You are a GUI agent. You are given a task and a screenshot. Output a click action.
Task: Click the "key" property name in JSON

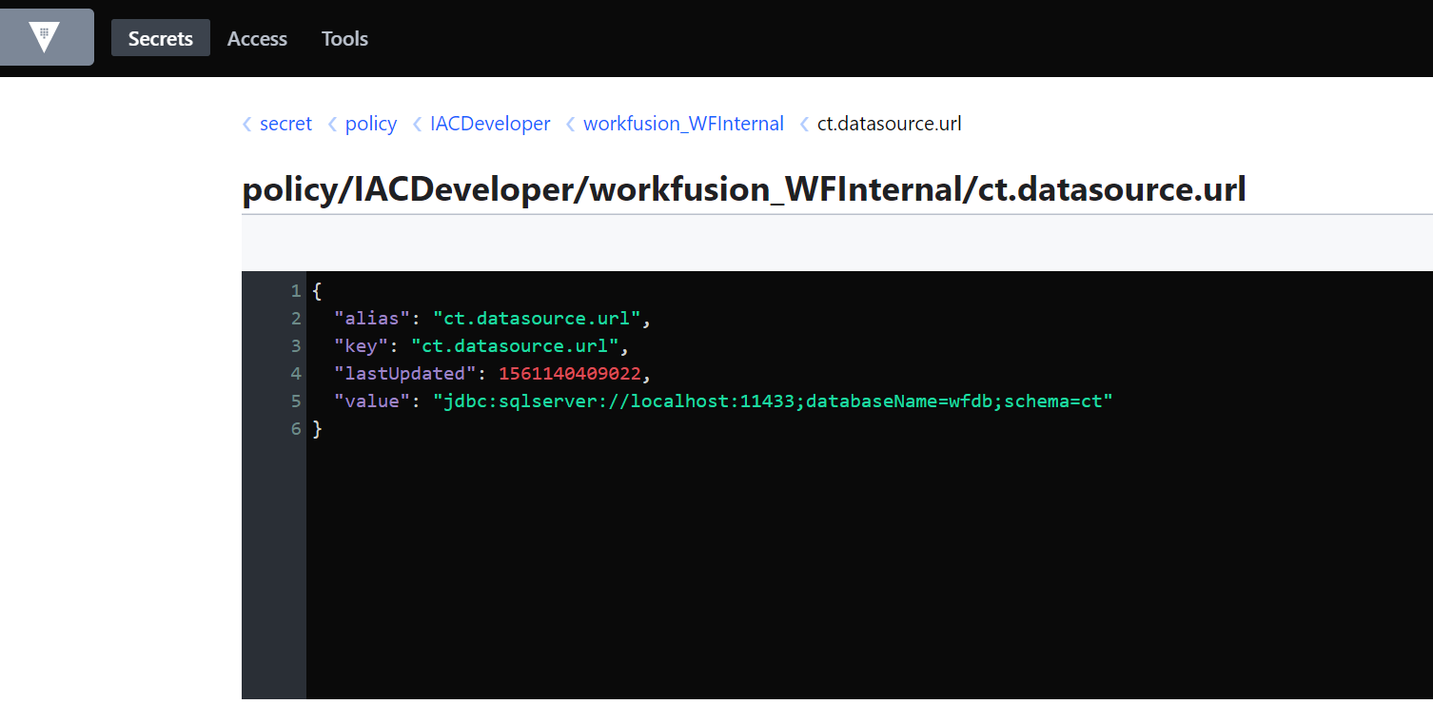click(x=362, y=345)
